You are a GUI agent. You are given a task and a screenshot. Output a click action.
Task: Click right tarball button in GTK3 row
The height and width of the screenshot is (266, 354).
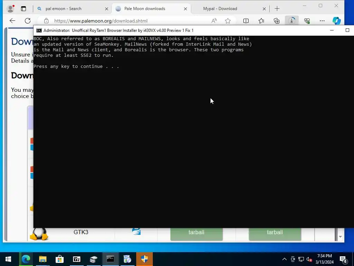click(275, 234)
